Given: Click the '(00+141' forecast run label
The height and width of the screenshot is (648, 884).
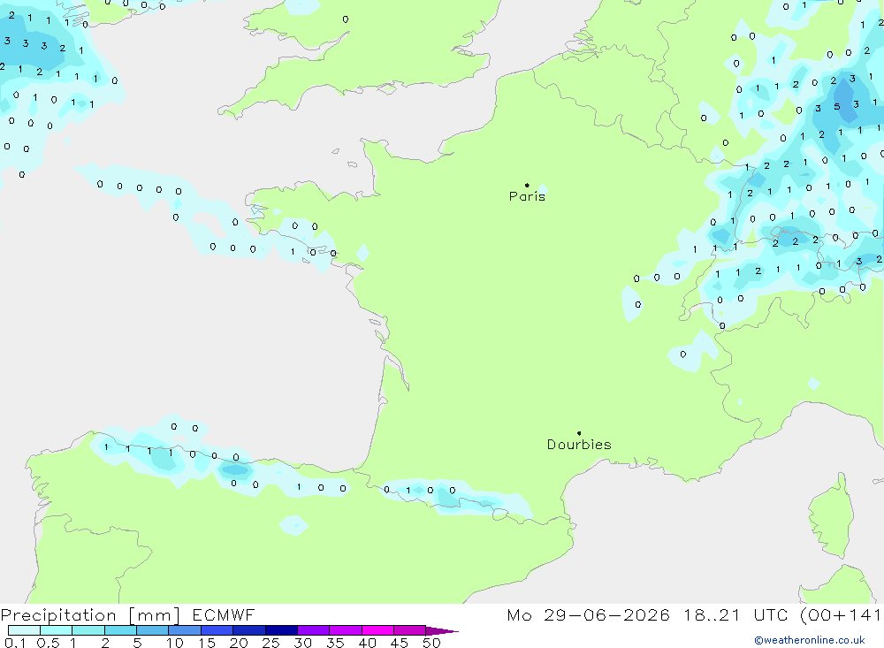Looking at the screenshot, I should [x=841, y=614].
